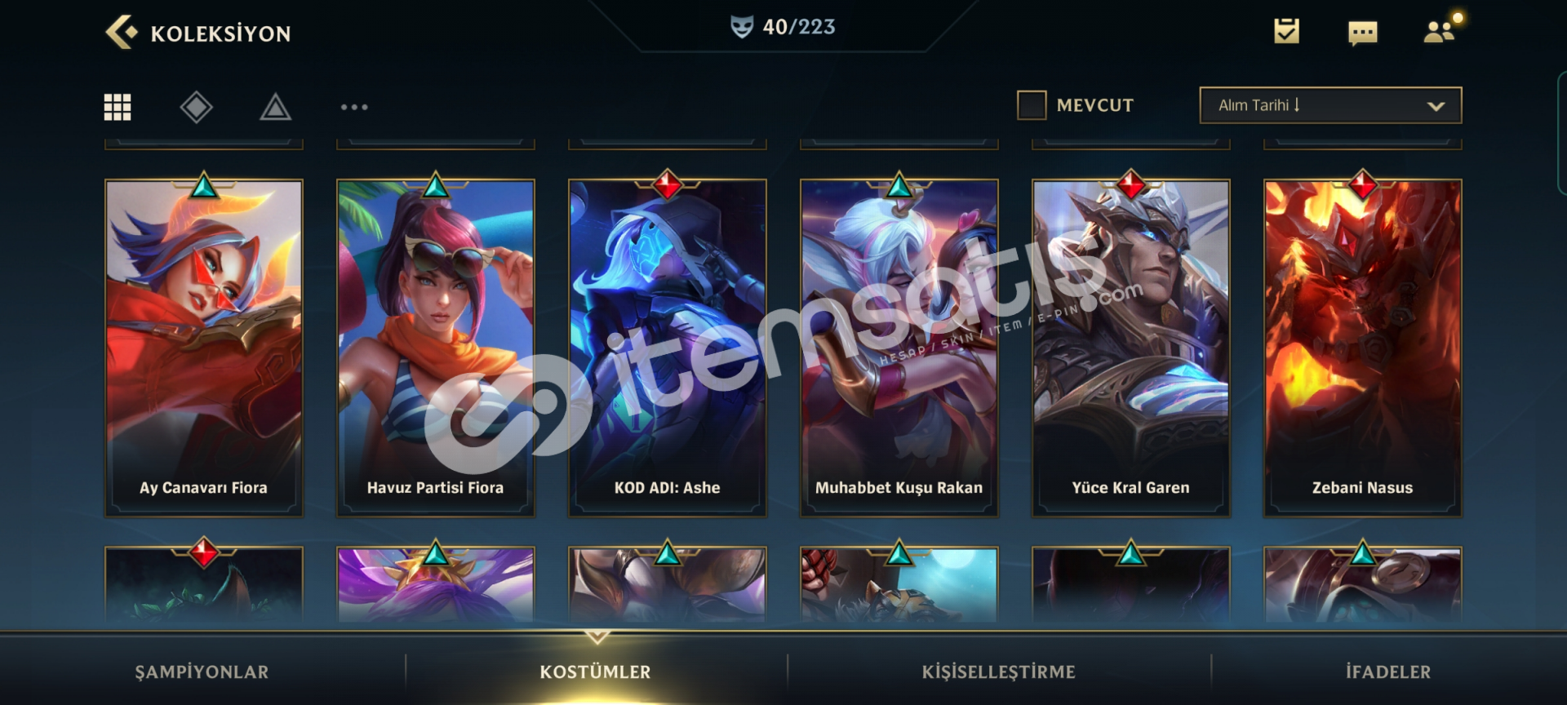Switch to the İFADELER tab

click(1387, 672)
